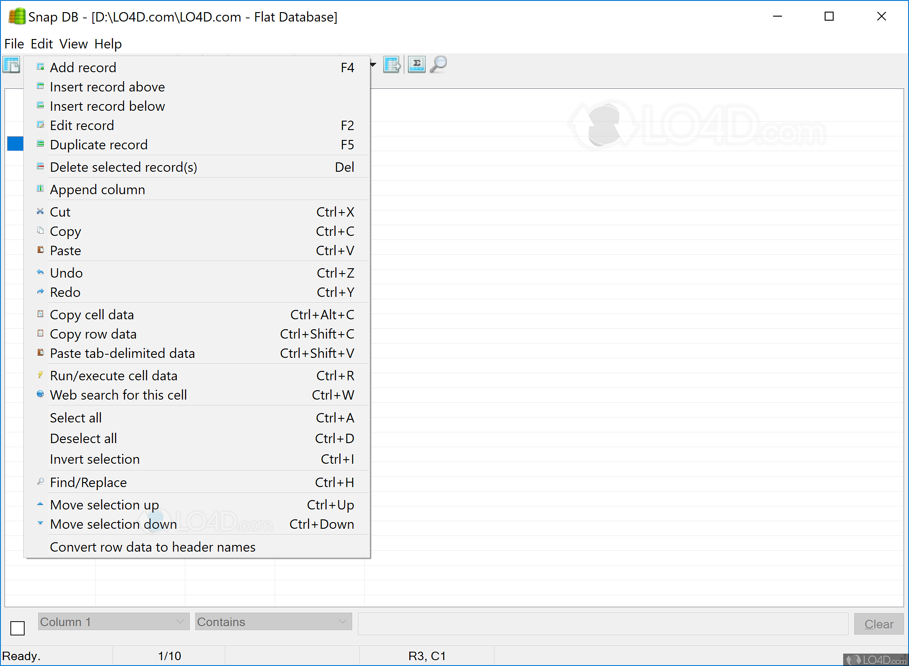Choose Convert row data to header names

coord(153,547)
